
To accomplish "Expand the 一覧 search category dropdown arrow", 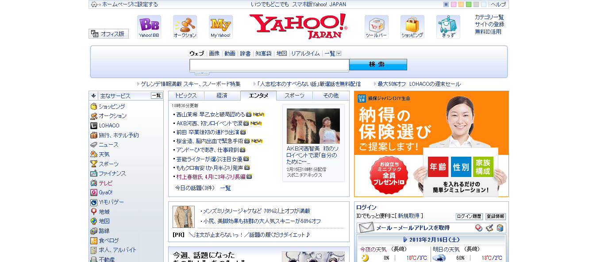I will pyautogui.click(x=339, y=54).
